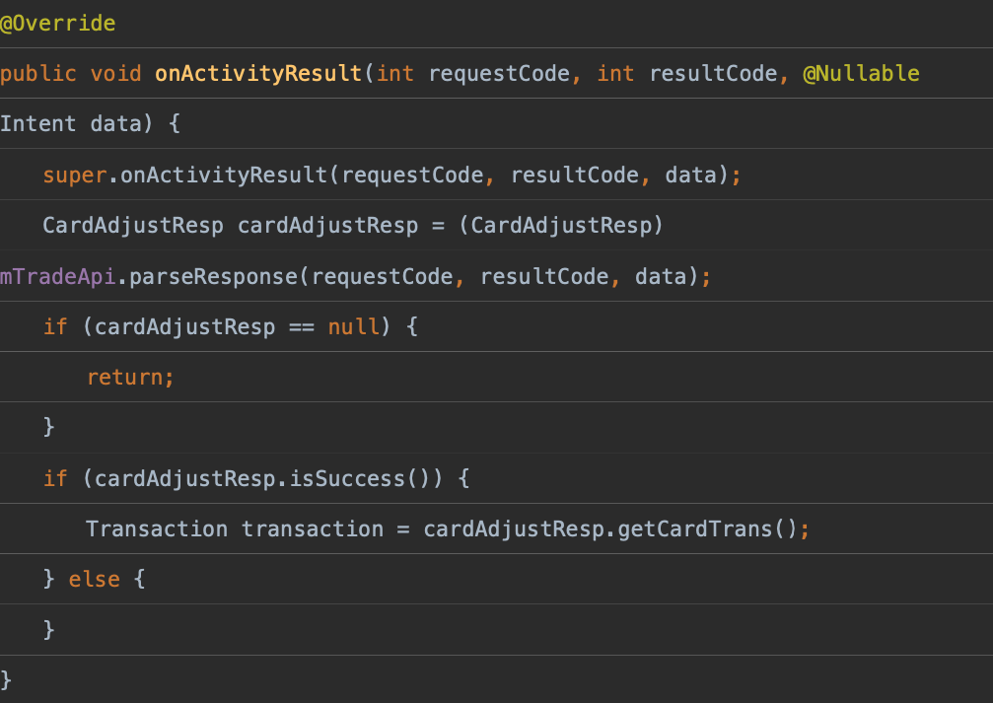Screen dimensions: 993x703
Task: Click the void return type keyword
Action: tap(116, 74)
